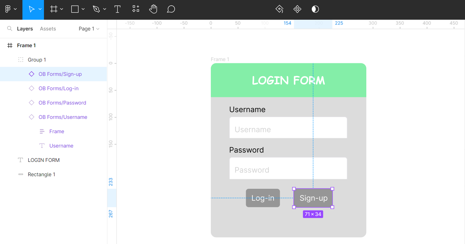Open the Page 1 dropdown
The image size is (465, 244).
[x=89, y=29]
